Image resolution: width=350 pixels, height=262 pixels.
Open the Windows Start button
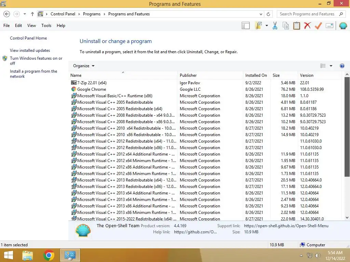coord(9,255)
